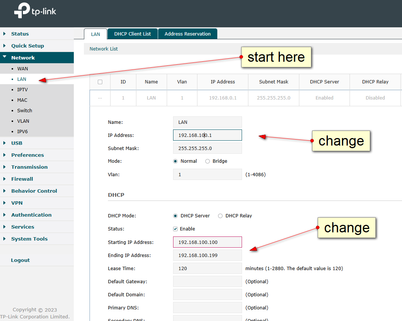
Task: Click the Starting IP Address field
Action: (207, 242)
